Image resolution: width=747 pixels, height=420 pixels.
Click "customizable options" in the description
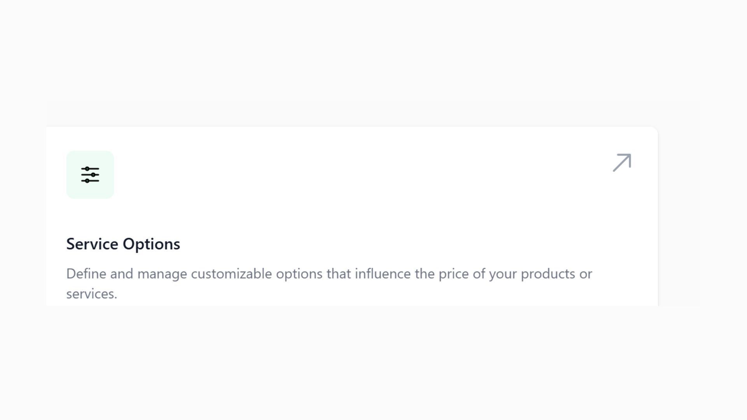point(256,274)
